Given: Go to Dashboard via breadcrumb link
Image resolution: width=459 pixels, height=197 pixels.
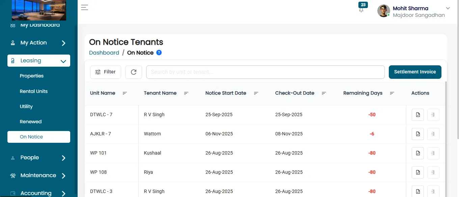Looking at the screenshot, I should pos(104,53).
